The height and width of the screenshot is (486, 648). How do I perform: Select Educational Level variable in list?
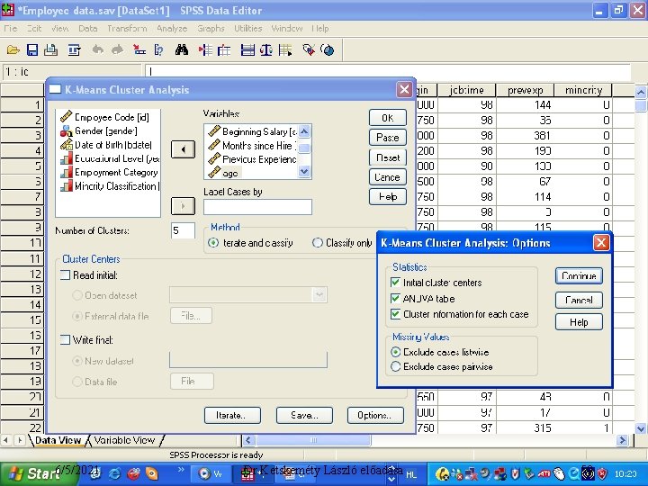tap(108, 158)
